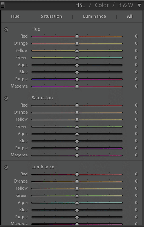Activate the Saturation targeted adjustment tool
This screenshot has height=227, width=144.
(x=6, y=98)
